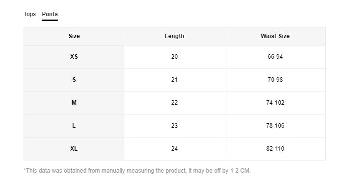Image resolution: width=348 pixels, height=181 pixels.
Task: Click the Size column header
Action: point(74,36)
